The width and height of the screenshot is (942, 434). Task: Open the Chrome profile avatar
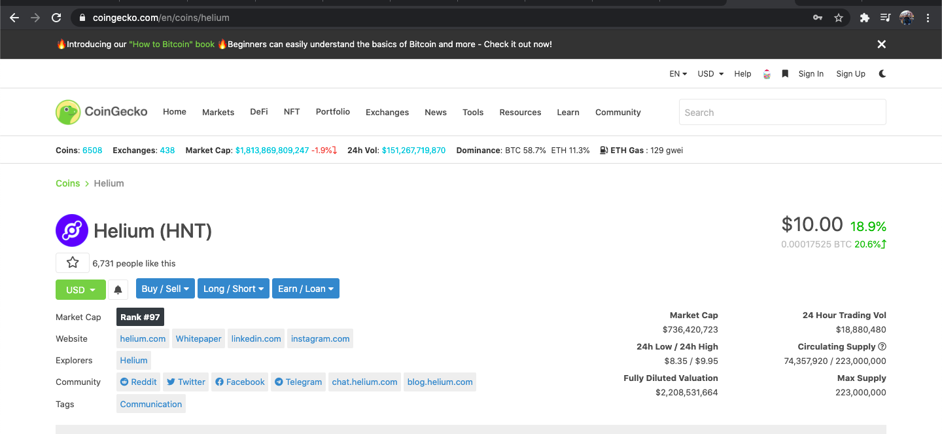[907, 18]
